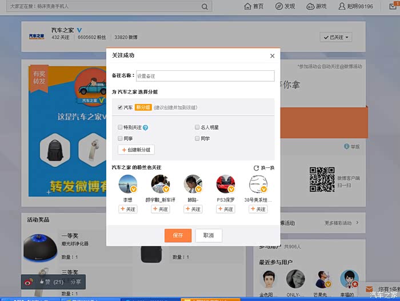This screenshot has height=301, width=400.
Task: Close the 关注成功 dialog
Action: point(272,56)
